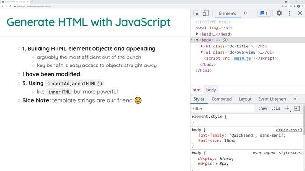The height and width of the screenshot is (171, 305).
Task: Select the html lang="en" node
Action: point(214,28)
